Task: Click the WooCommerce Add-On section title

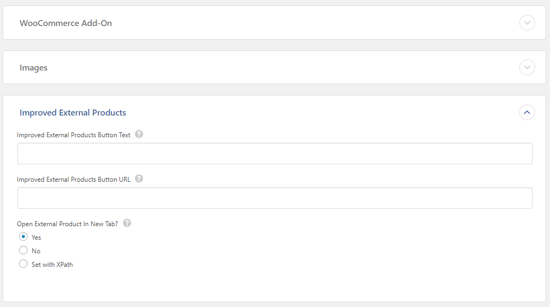Action: pos(66,23)
